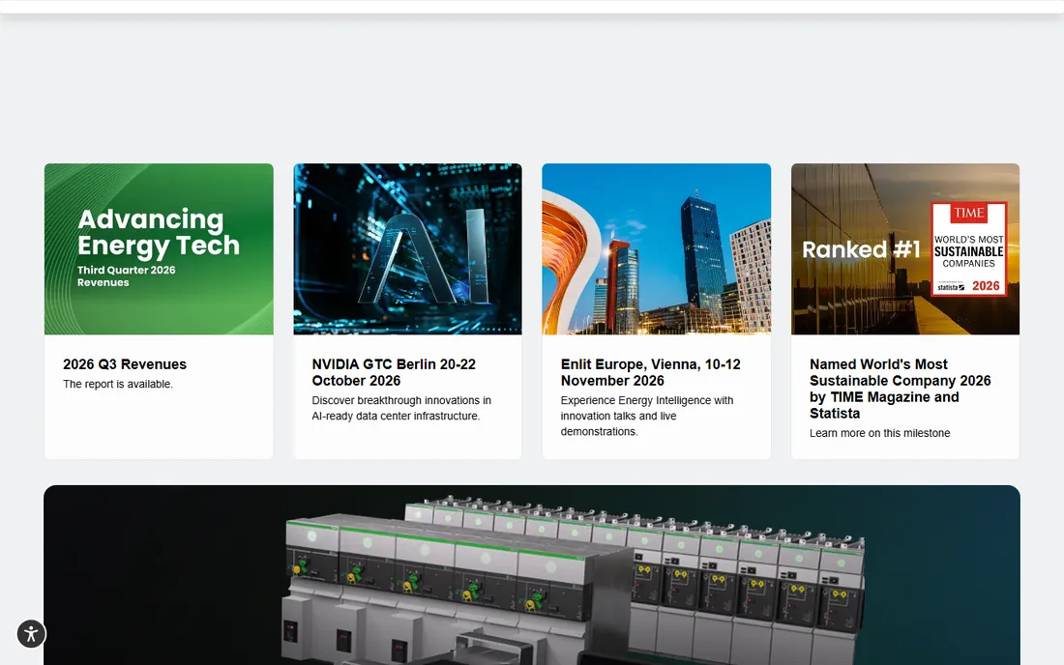Click 'Experience Energy Intelligence' description text
Viewport: 1064px width, 665px height.
click(x=647, y=416)
